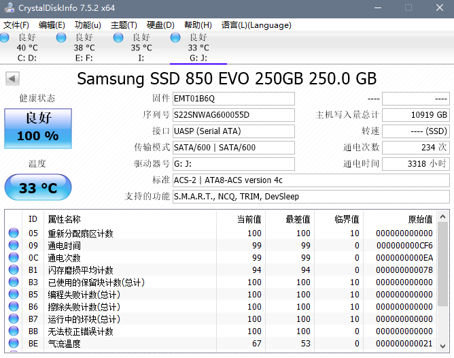Open the 功能(u) menu
Screen dimensions: 454x358
pyautogui.click(x=88, y=25)
